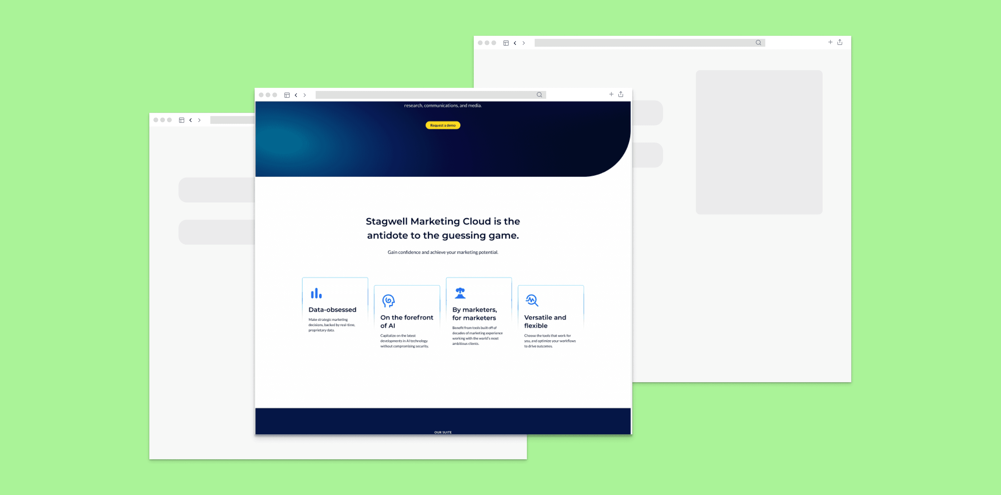Screen dimensions: 1001x495
Task: Click the browser forward navigation arrow
Action: (x=305, y=95)
